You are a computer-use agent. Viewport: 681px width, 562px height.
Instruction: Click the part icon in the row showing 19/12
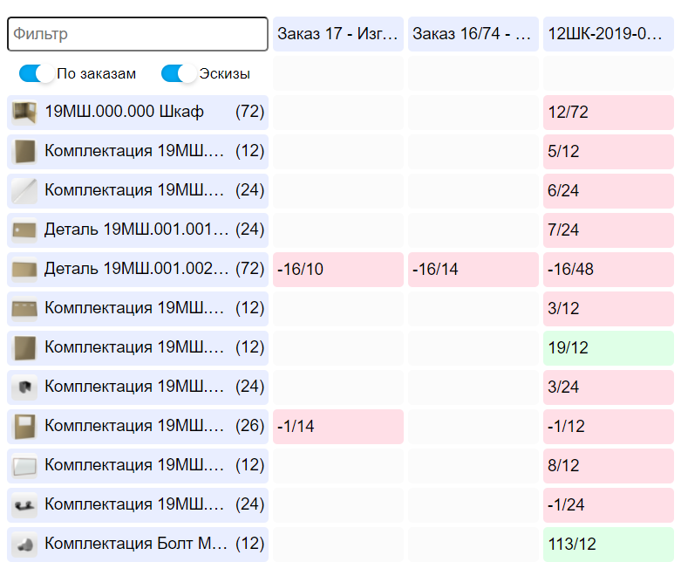pyautogui.click(x=24, y=348)
